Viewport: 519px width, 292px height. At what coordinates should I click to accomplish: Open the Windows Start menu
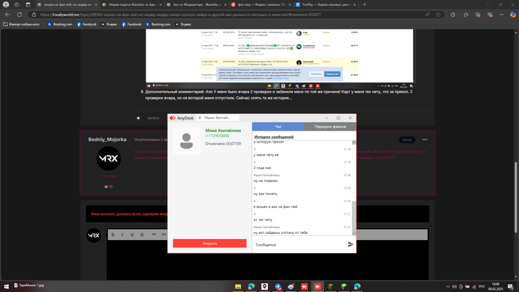click(6, 286)
